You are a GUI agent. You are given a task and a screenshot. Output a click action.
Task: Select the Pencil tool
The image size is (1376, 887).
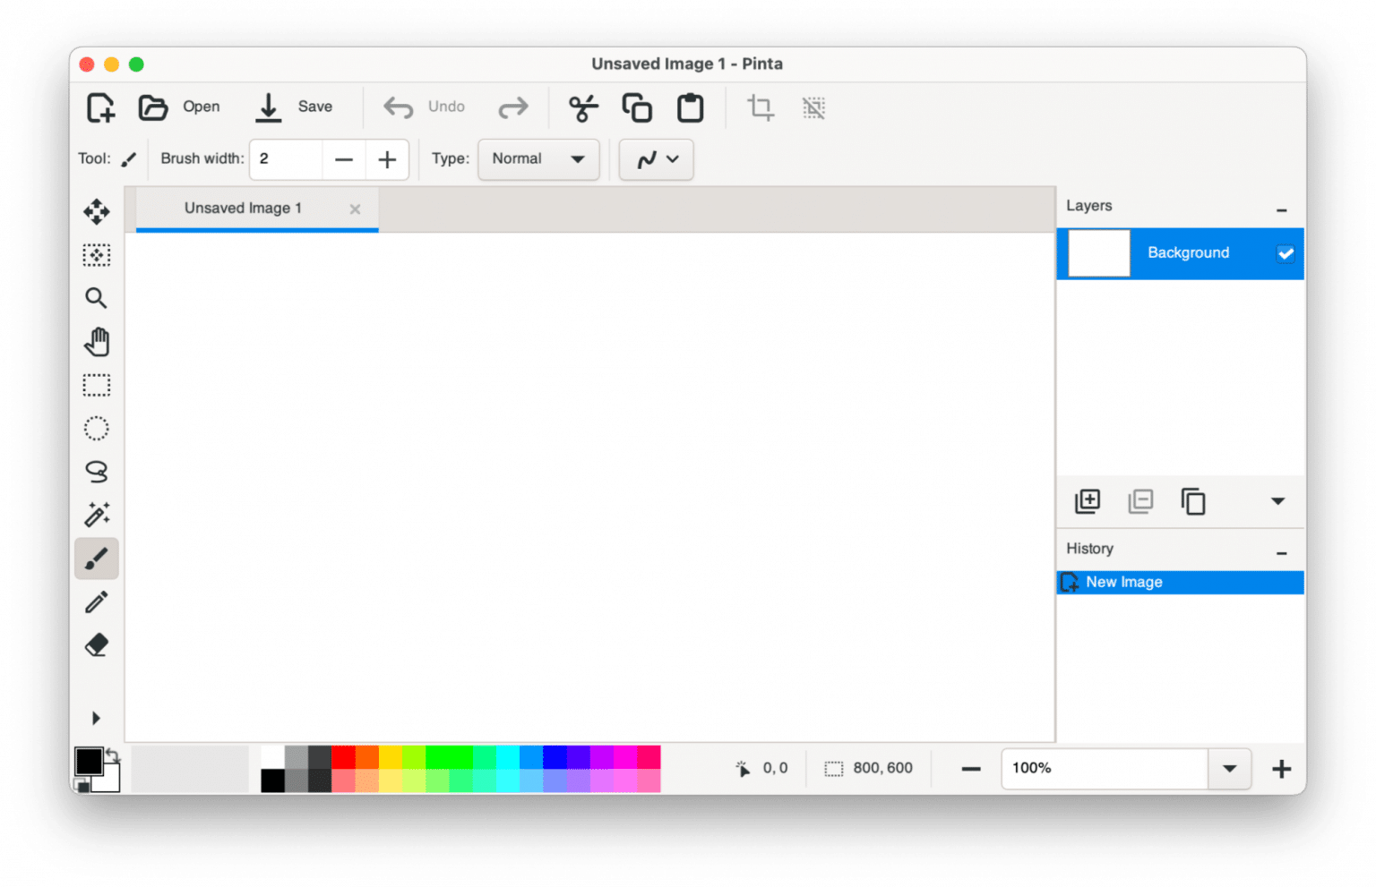(x=96, y=601)
